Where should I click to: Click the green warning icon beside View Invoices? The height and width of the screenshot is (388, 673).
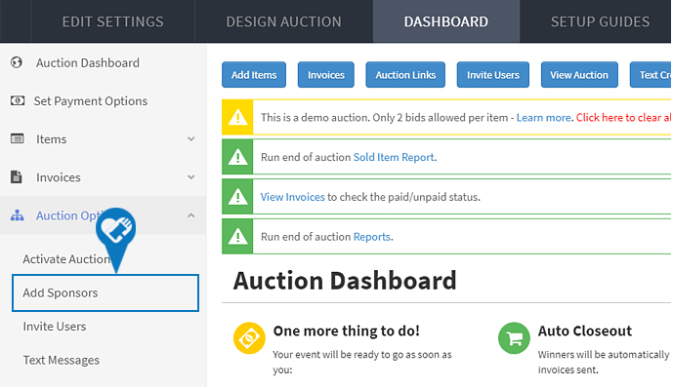click(x=237, y=197)
